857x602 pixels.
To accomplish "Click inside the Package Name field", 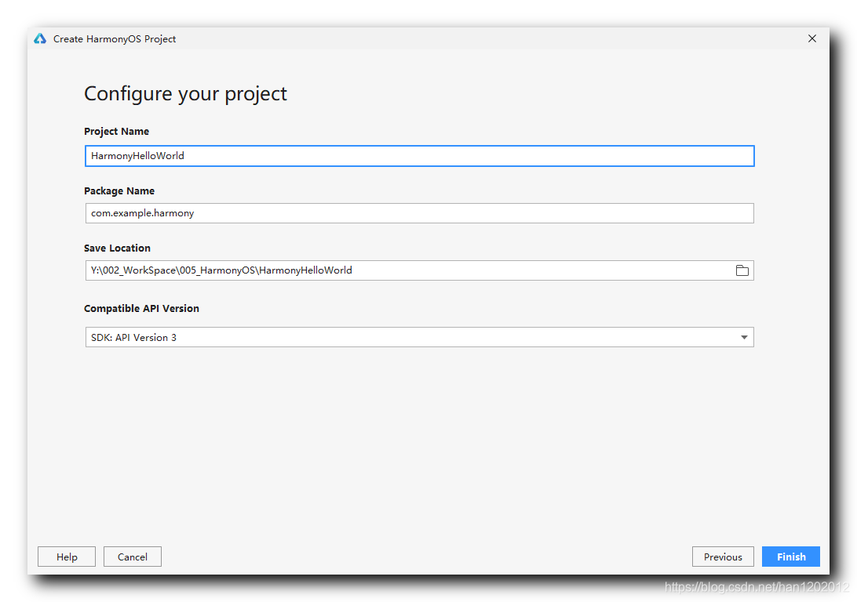I will point(419,213).
